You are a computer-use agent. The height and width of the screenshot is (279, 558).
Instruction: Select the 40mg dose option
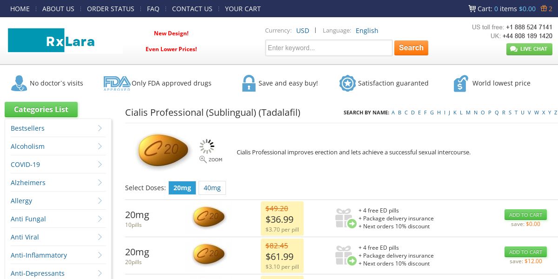(x=212, y=188)
